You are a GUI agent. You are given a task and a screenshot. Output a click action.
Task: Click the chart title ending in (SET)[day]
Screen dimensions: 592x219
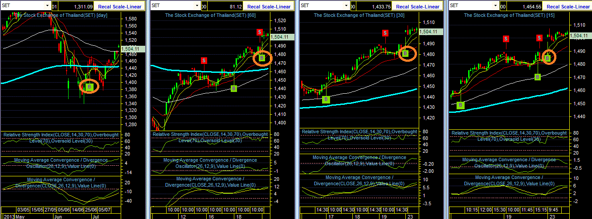pyautogui.click(x=61, y=15)
